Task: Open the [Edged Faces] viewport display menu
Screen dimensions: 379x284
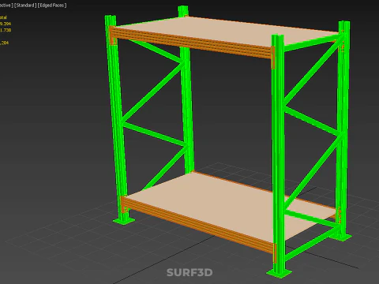Action: (x=52, y=6)
